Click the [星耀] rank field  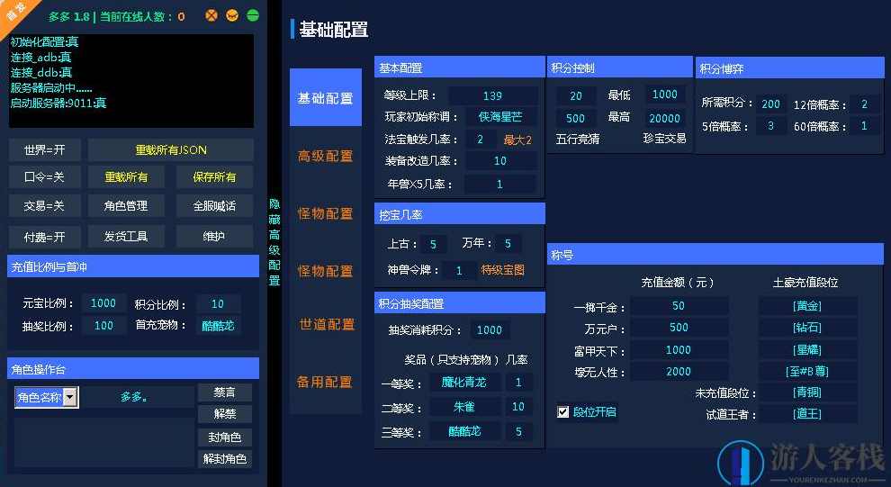point(807,349)
